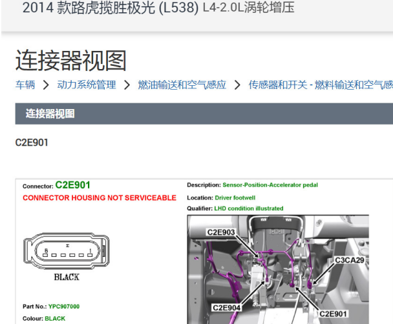The width and height of the screenshot is (393, 324).
Task: Click the chevron after 车辆 breadcrumb
Action: 46,85
